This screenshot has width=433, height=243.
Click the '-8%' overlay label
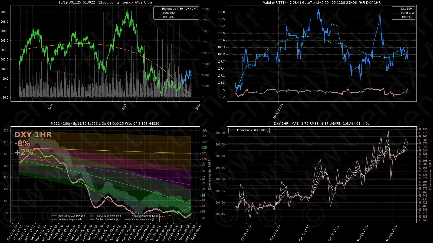click(22, 143)
